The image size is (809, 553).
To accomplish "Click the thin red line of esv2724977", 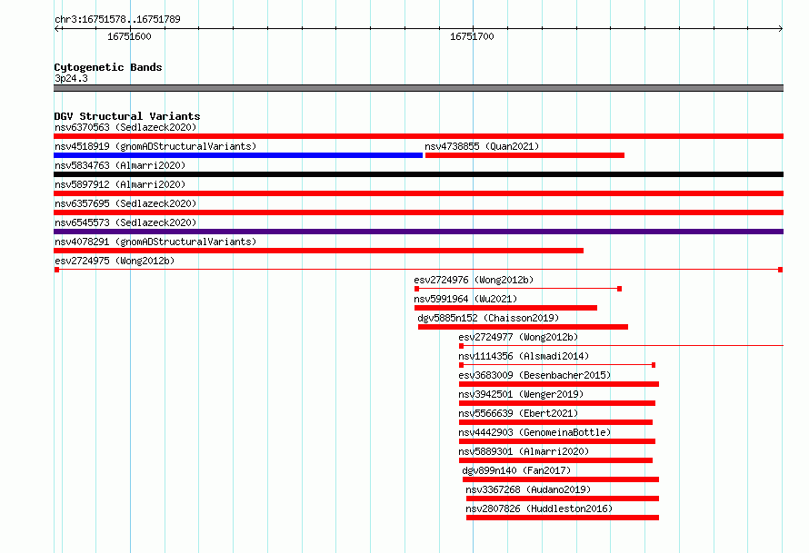I will pyautogui.click(x=621, y=346).
